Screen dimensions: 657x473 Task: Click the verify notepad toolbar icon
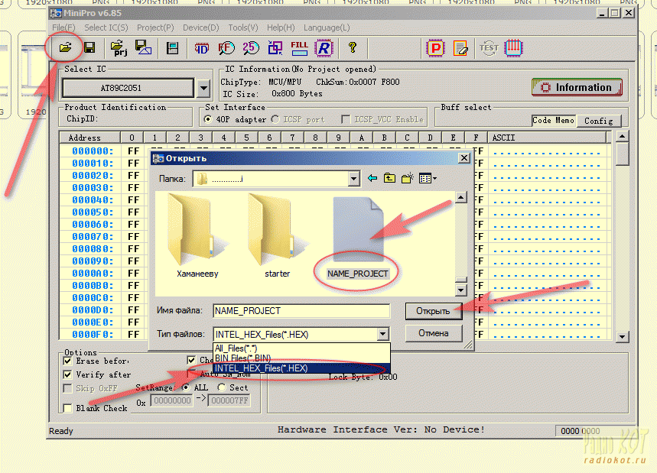point(460,48)
